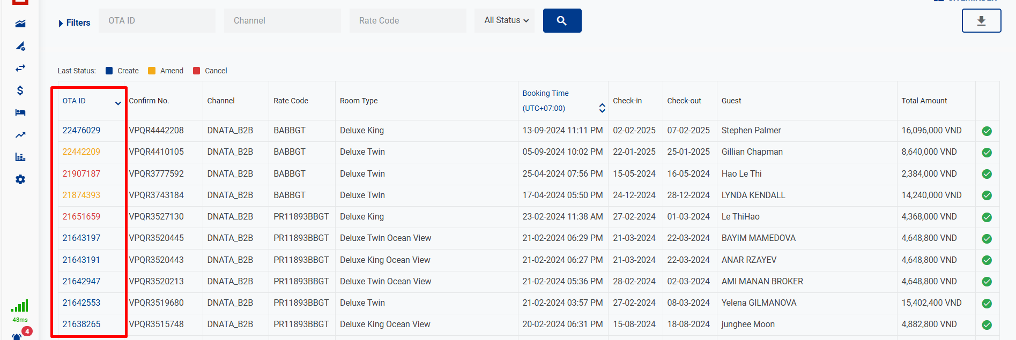The height and width of the screenshot is (340, 1016).
Task: Open the settings gear icon in sidebar
Action: 20,179
